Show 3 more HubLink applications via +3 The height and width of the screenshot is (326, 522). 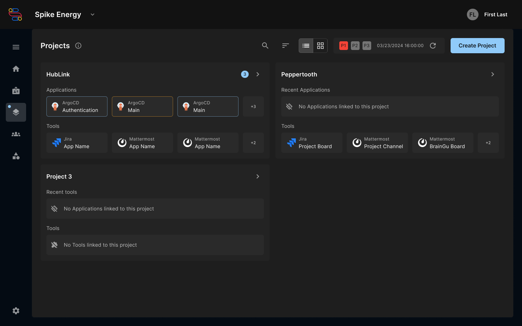[x=253, y=106]
